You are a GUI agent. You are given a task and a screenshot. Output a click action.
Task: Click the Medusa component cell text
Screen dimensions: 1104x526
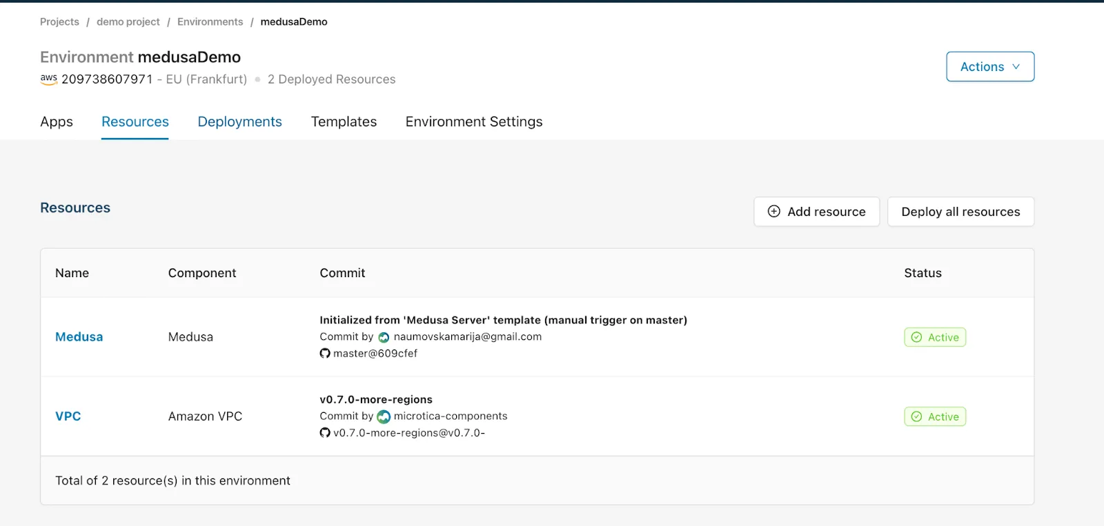[x=190, y=337]
